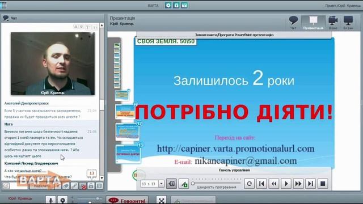Screen dimensions: 363x204
Task: Click the Чат panel speech bubble icon
Action: tap(6, 18)
